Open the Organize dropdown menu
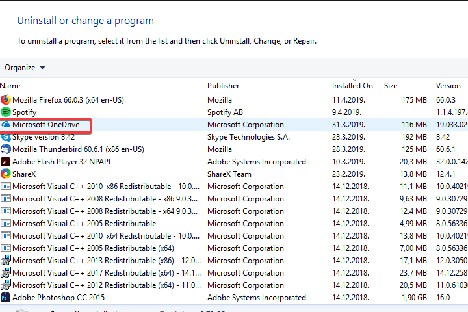468x312 pixels. 25,68
